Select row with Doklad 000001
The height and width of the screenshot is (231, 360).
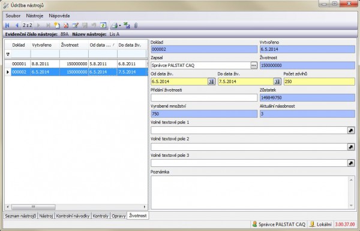click(76, 64)
